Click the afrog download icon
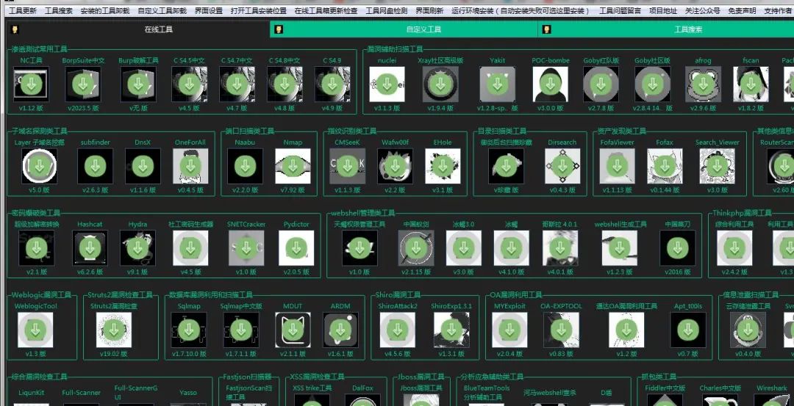794x406 pixels. [x=703, y=84]
